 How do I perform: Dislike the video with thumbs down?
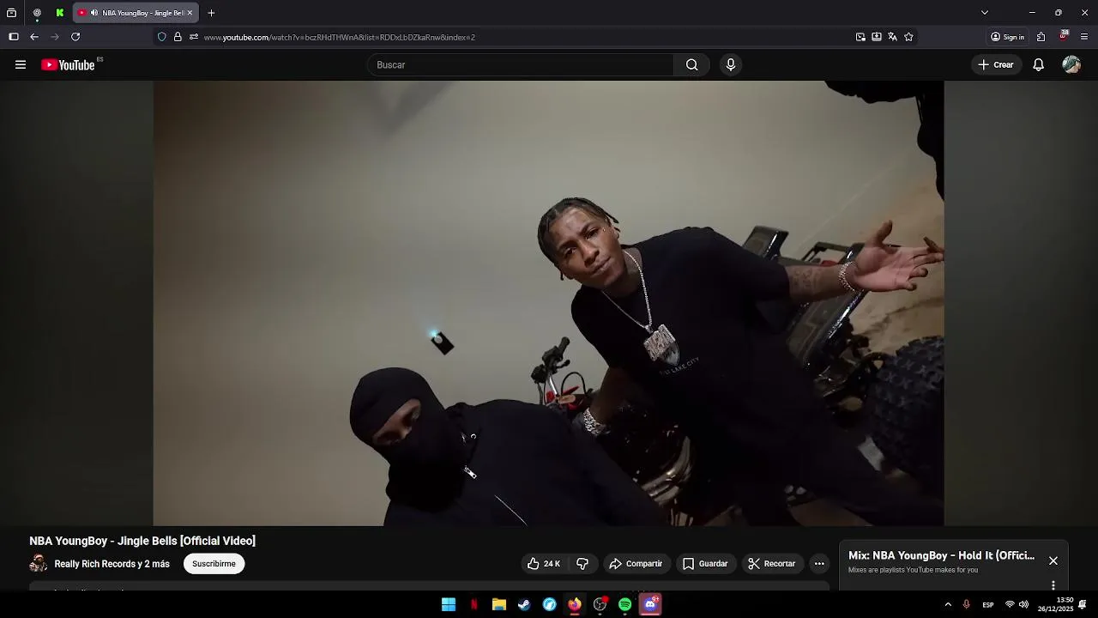click(582, 563)
